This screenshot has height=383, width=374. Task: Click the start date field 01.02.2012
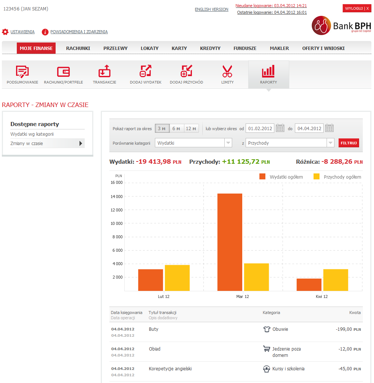point(260,128)
